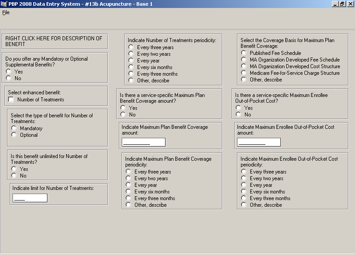Image resolution: width=355 pixels, height=255 pixels.
Task: Set Out-of-Pocket Cost periodicity to Every two years
Action: 244,178
